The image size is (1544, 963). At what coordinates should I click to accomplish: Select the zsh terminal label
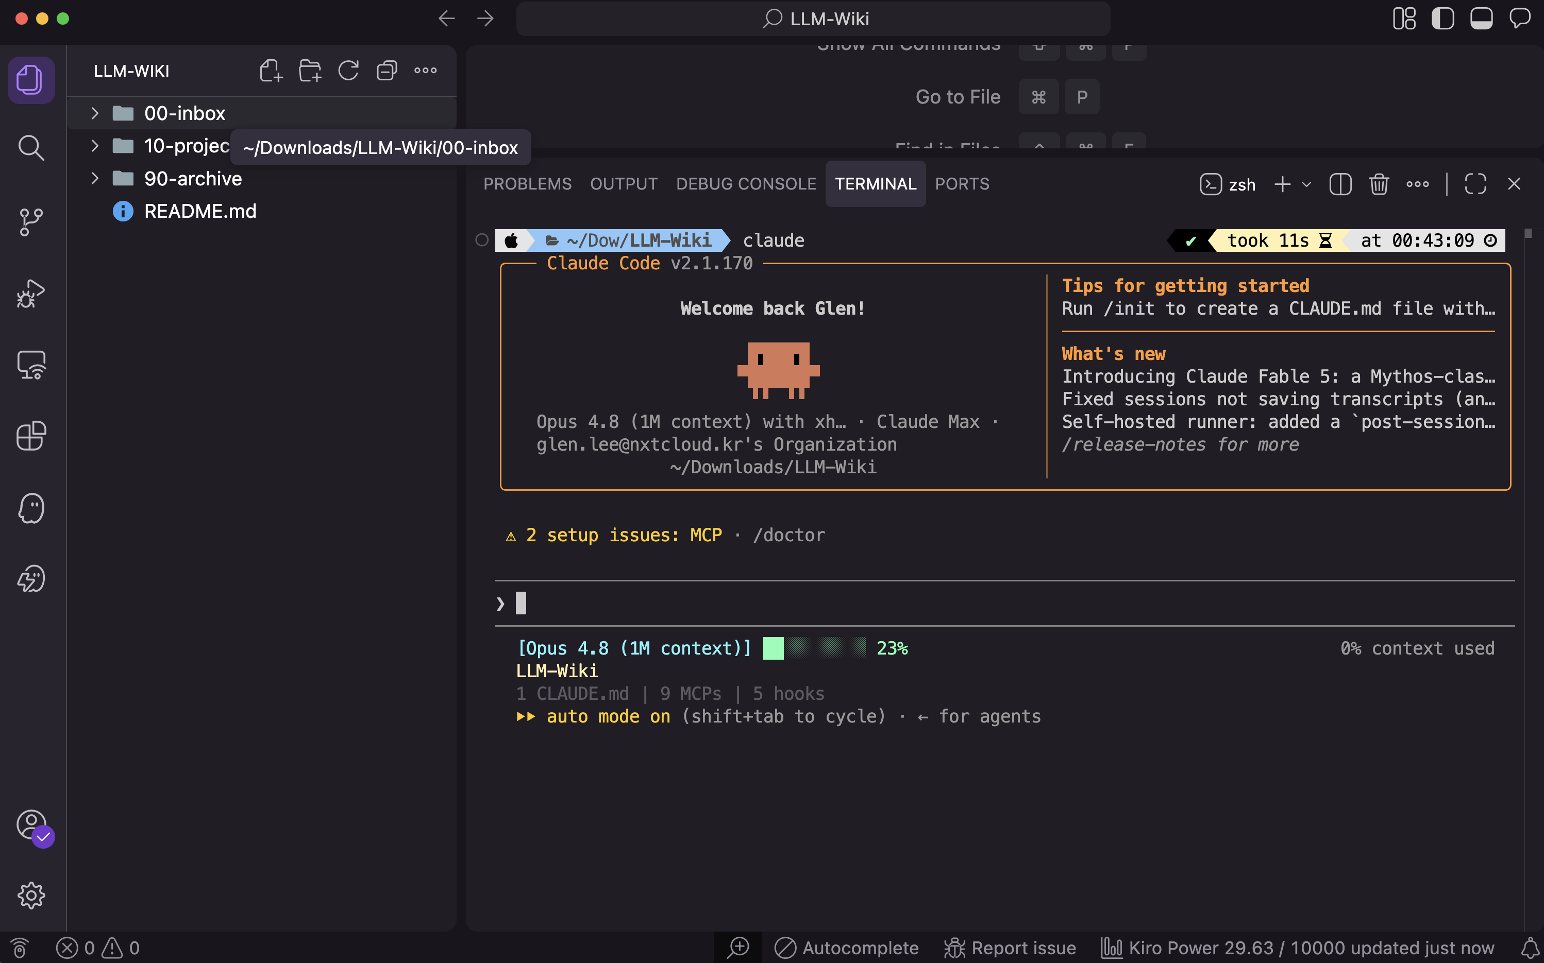pos(1227,185)
